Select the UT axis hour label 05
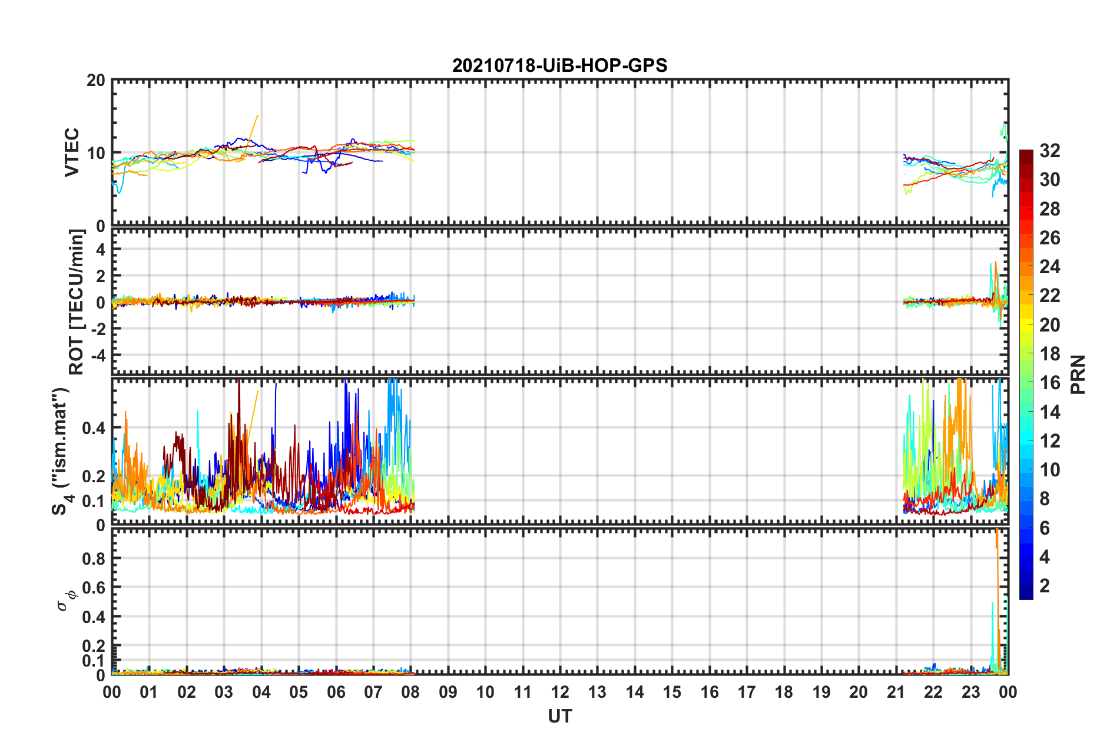This screenshot has width=1120, height=749. [299, 692]
